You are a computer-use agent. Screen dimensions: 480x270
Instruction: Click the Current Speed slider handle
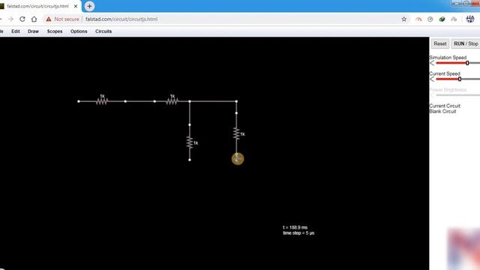[x=460, y=79]
